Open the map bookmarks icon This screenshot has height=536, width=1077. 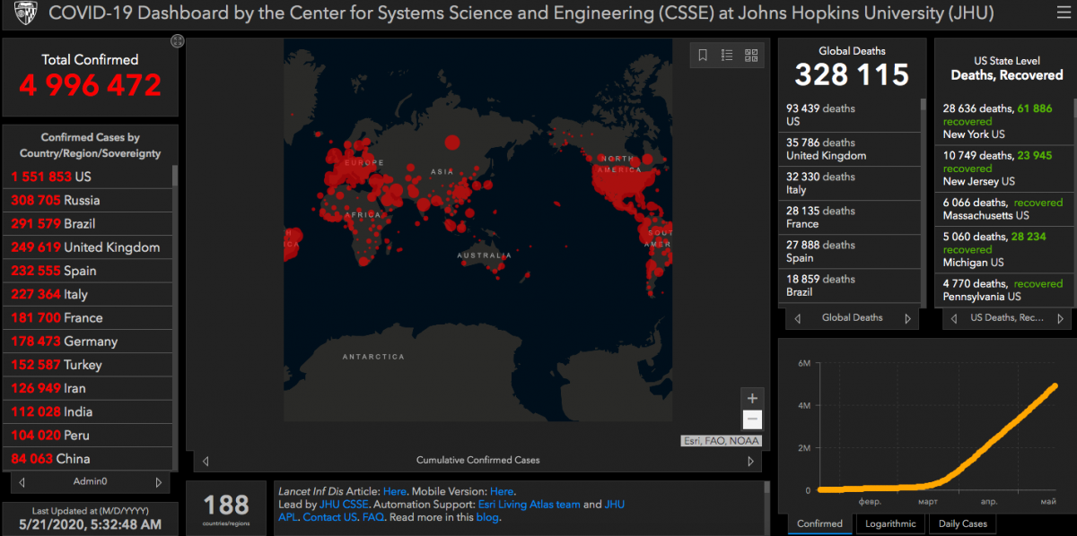click(703, 56)
